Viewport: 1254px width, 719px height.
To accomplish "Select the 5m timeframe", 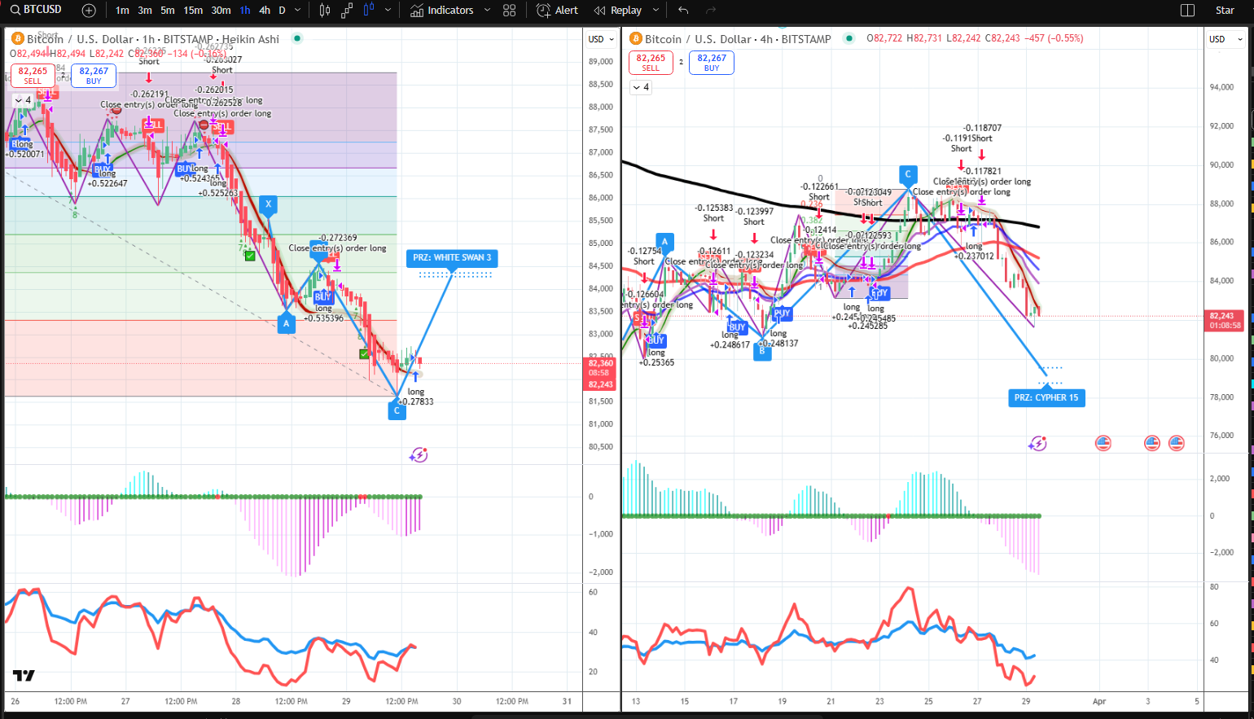I will (x=168, y=11).
